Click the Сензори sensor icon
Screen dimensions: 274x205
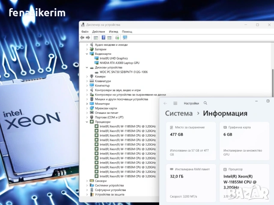point(92,181)
